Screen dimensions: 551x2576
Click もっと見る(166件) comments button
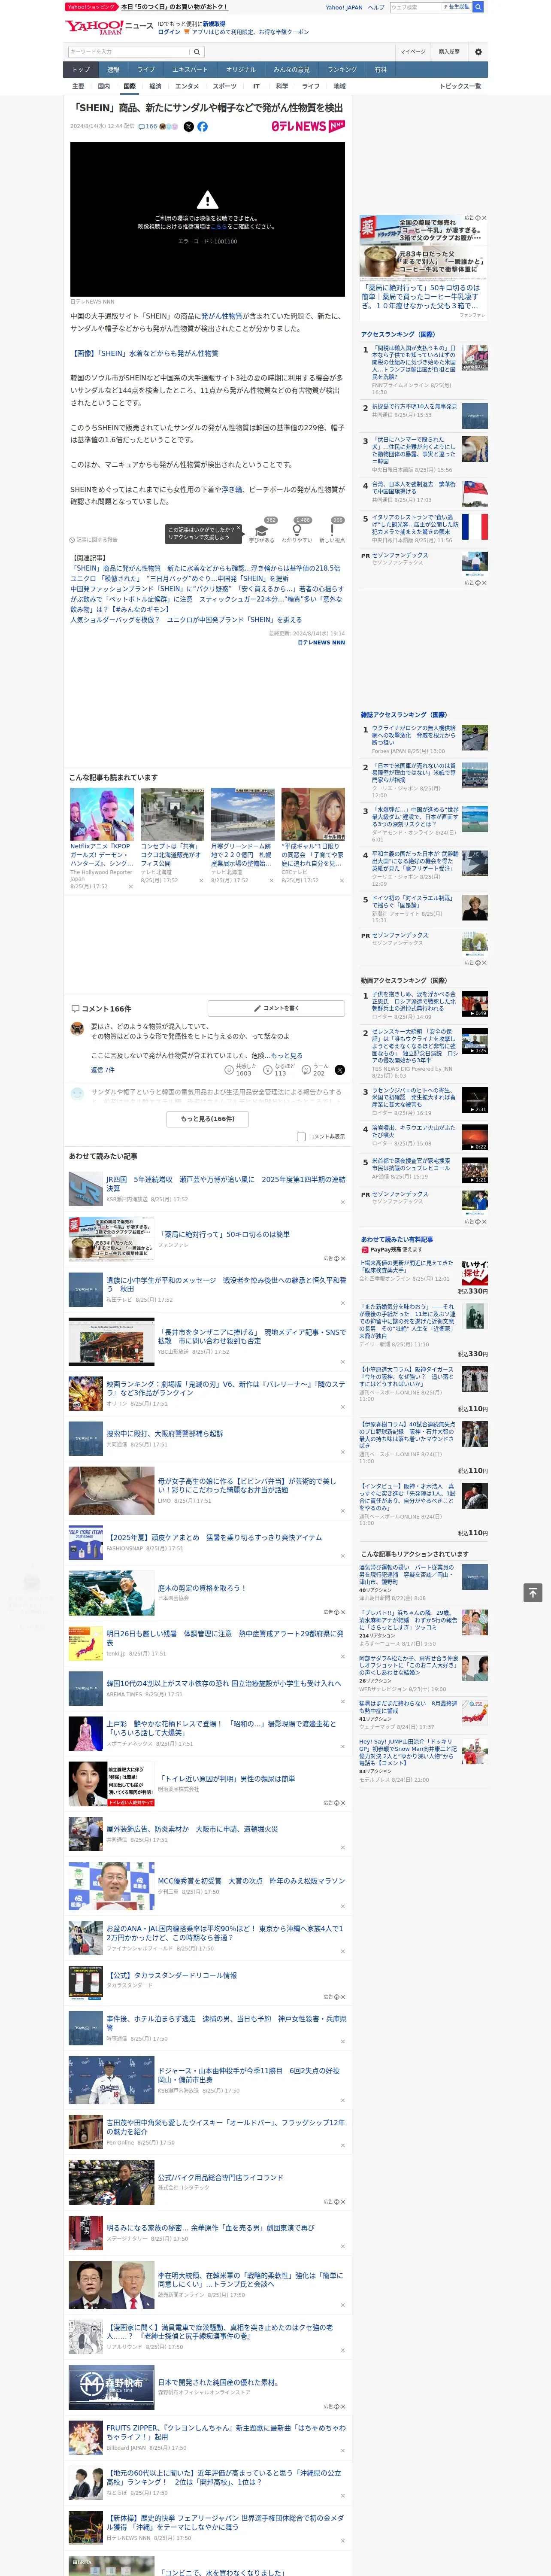[208, 1119]
